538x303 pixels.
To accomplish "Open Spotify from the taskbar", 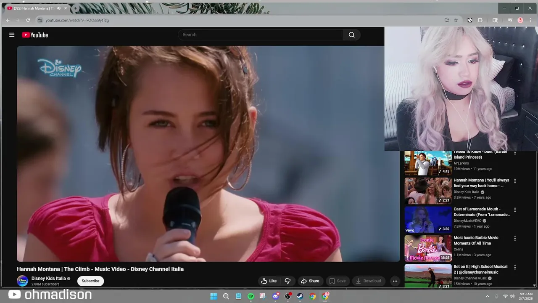I will pyautogui.click(x=251, y=296).
